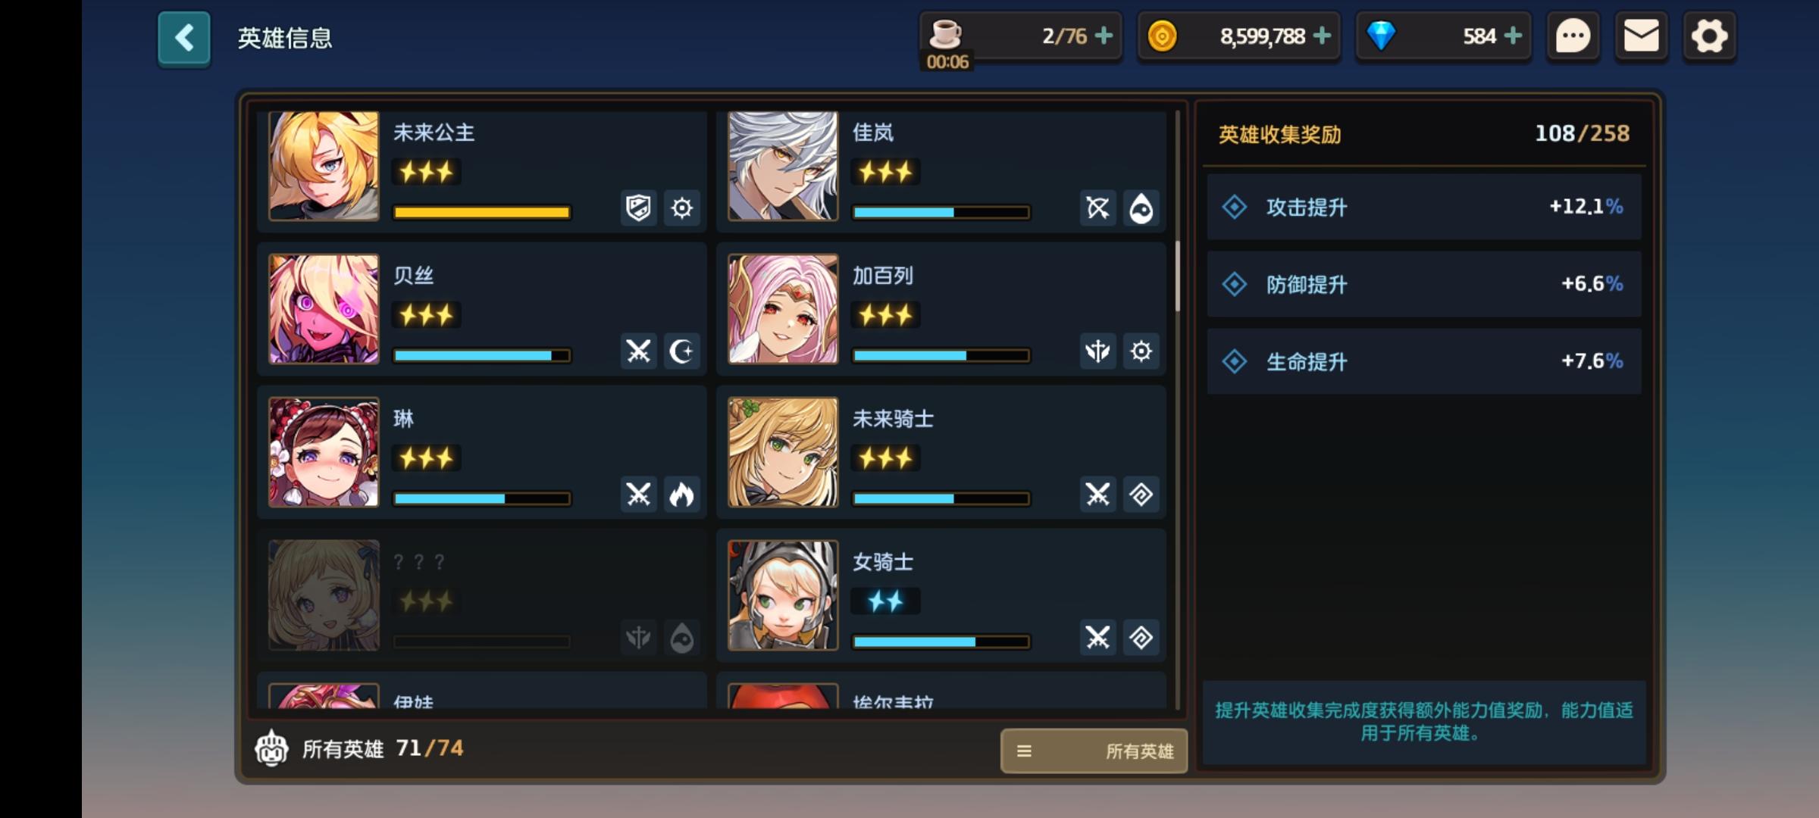1819x818 pixels.
Task: Open the 所有英雄 filter dropdown
Action: coord(1094,751)
